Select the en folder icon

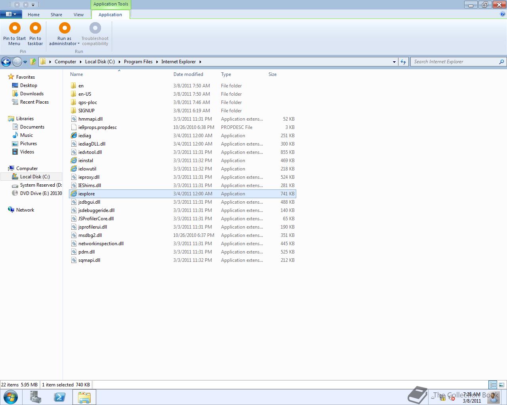73,86
